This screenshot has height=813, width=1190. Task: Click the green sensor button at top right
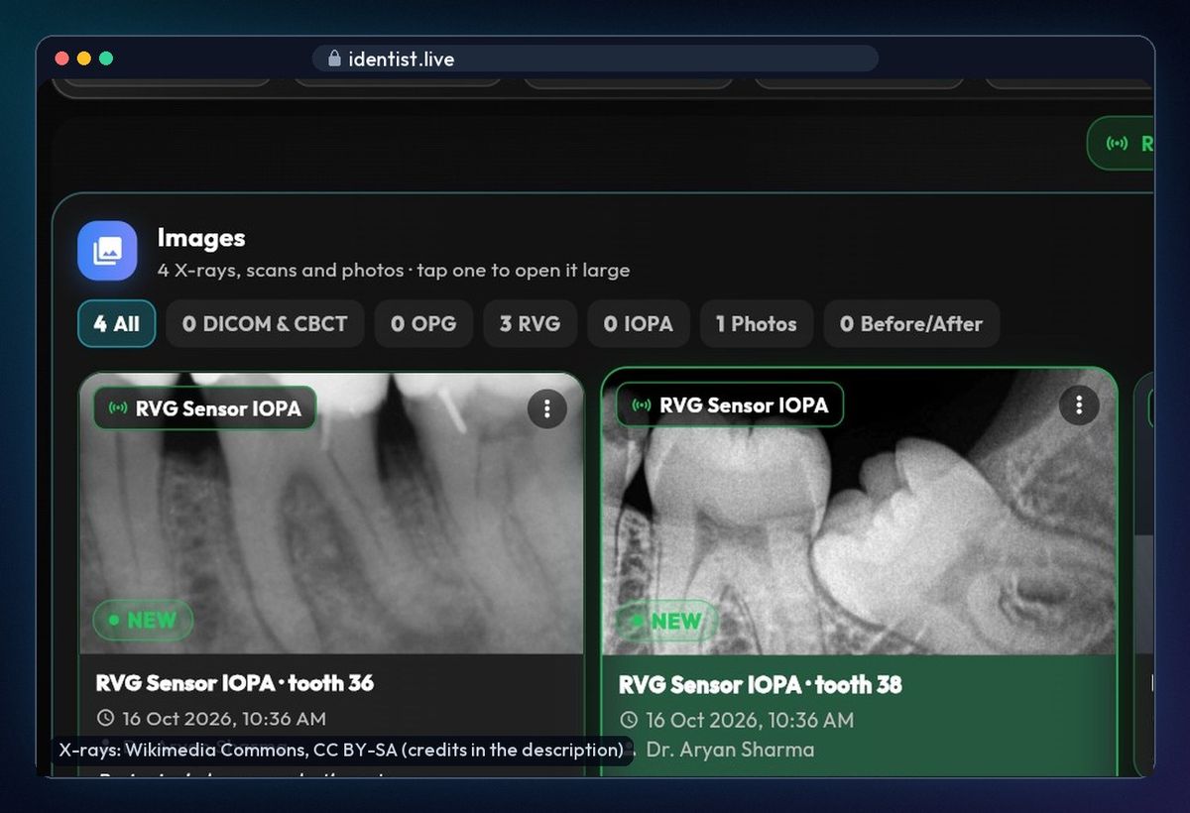[1122, 143]
